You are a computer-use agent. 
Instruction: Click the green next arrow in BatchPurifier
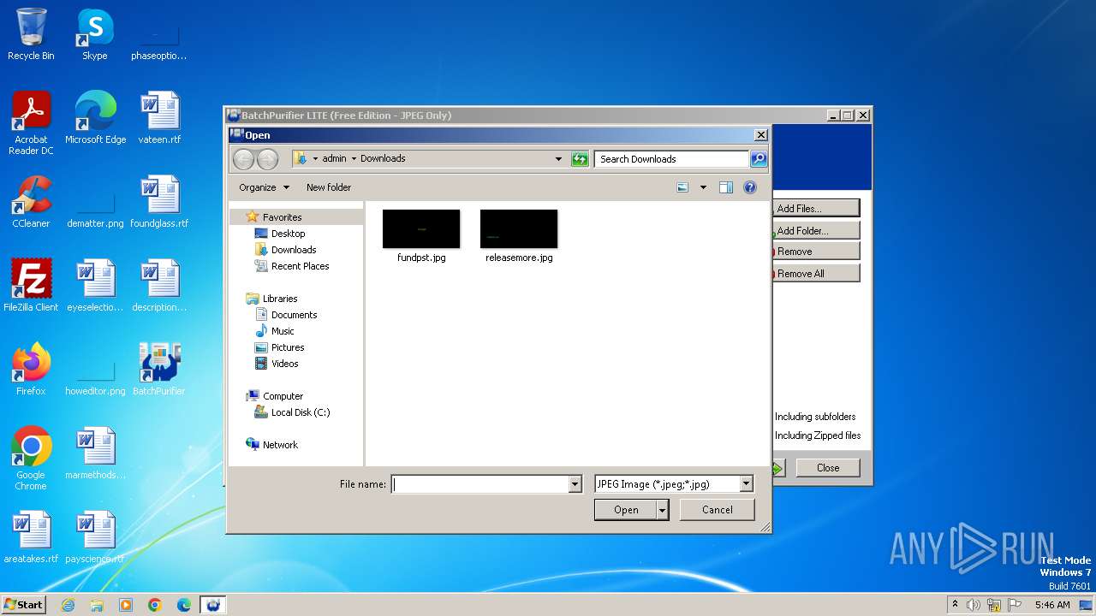coord(777,468)
